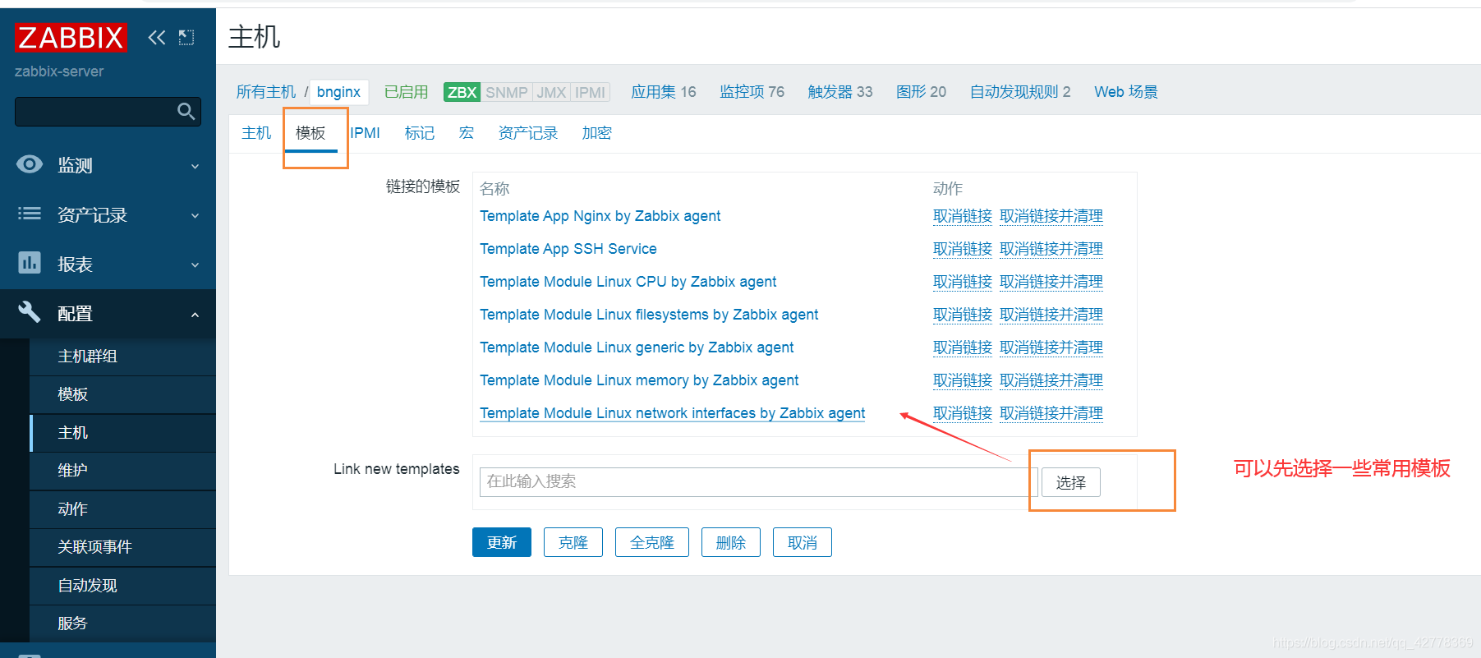Click the 克隆 button

(x=573, y=542)
